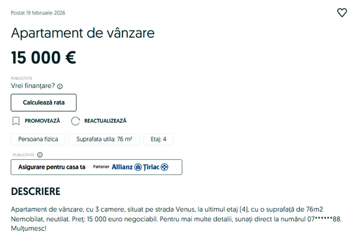Viewport: 350px width, 237px height.
Task: Click the Țiriac round emblem icon
Action: (164, 167)
